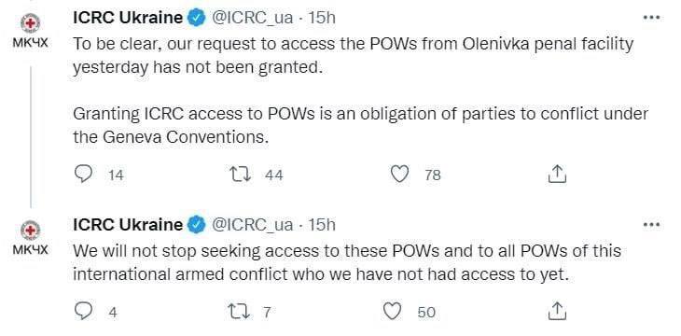Image resolution: width=681 pixels, height=336 pixels.
Task: Retweet the tweet with 7 retweets
Action: [240, 312]
